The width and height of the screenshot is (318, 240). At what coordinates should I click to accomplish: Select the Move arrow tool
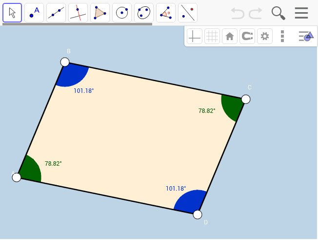click(12, 13)
